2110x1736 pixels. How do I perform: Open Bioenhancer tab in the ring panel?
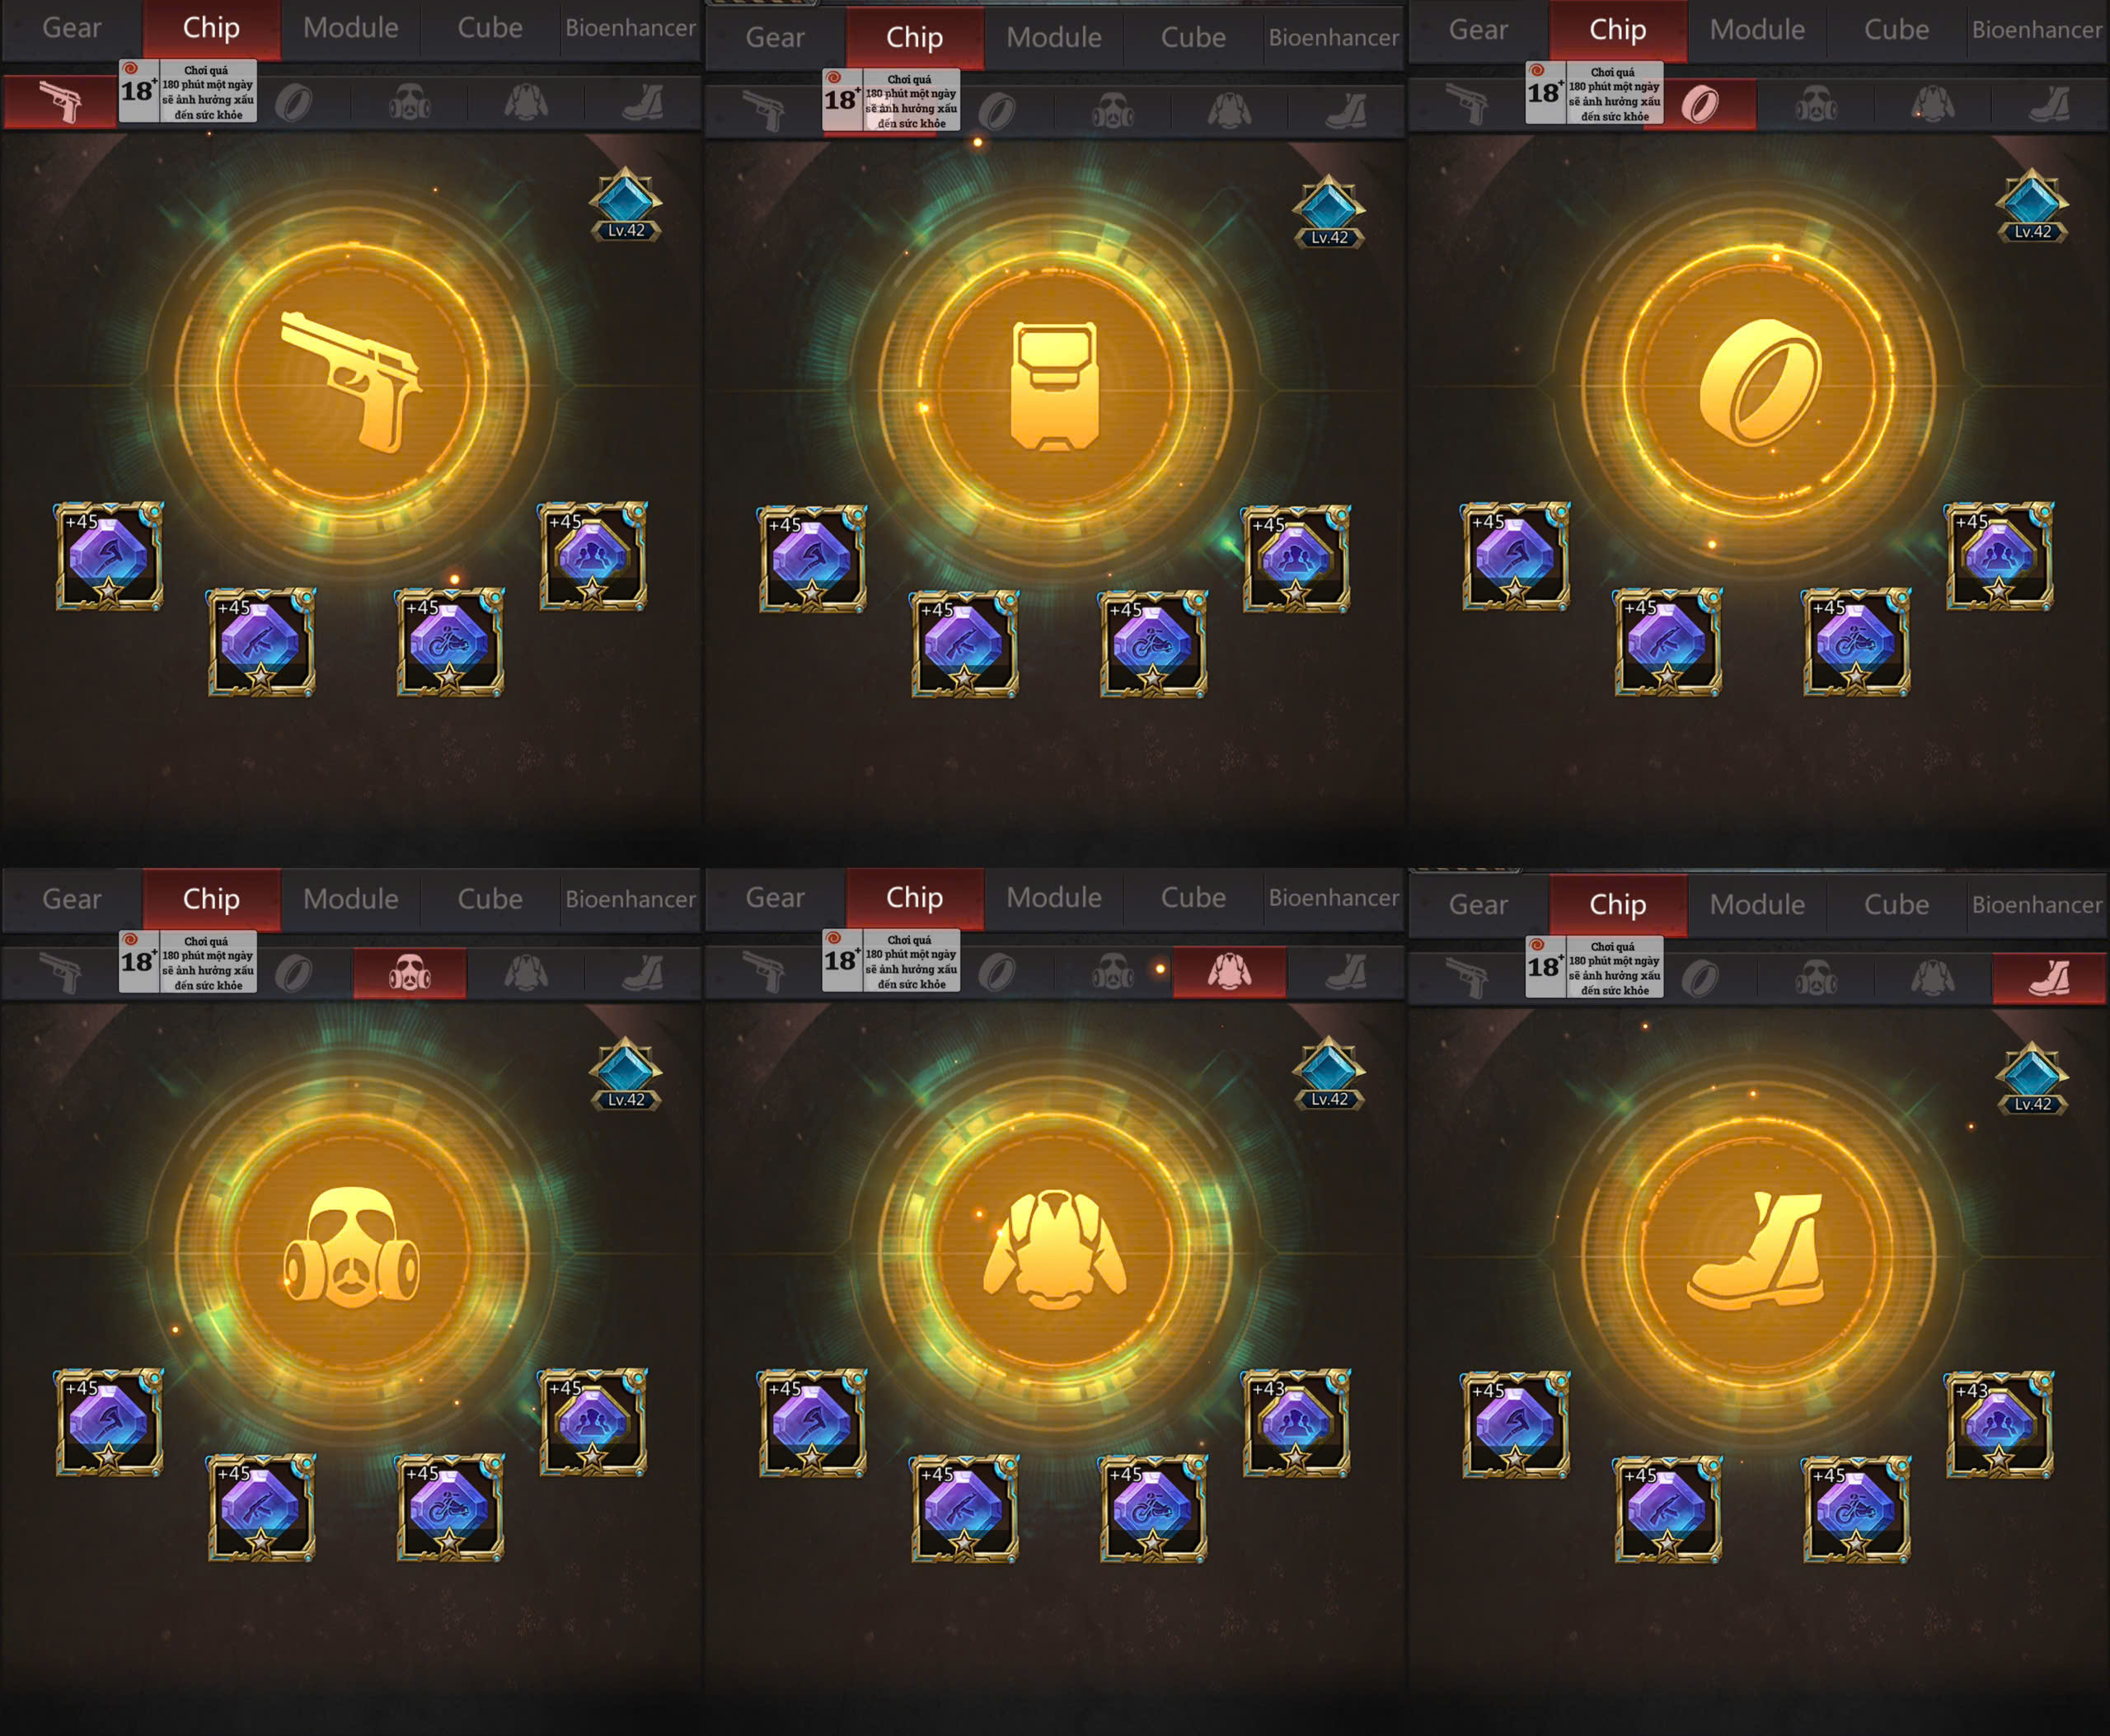coord(2037,30)
